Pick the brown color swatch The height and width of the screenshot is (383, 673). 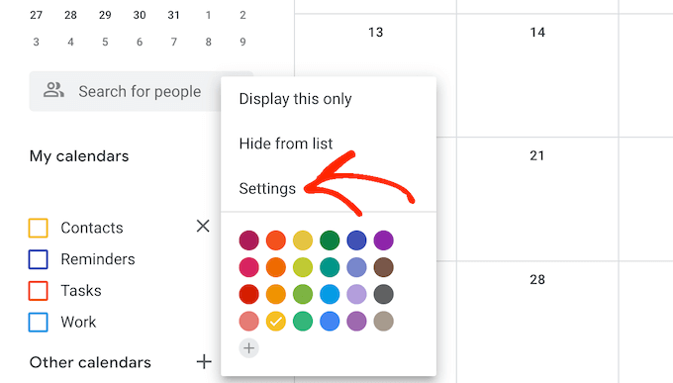pyautogui.click(x=384, y=267)
